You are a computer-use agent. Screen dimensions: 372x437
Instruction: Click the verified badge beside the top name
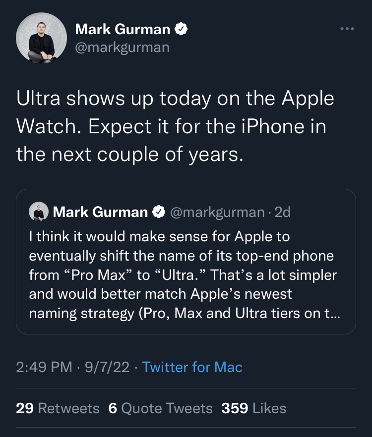click(x=182, y=30)
